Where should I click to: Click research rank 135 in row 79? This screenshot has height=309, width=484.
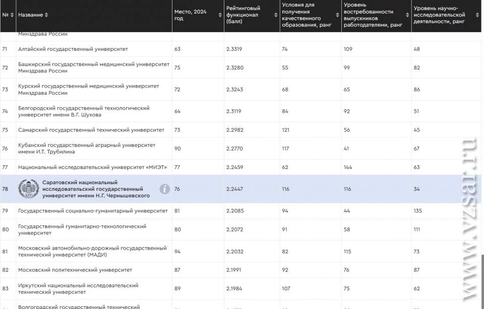[417, 211]
